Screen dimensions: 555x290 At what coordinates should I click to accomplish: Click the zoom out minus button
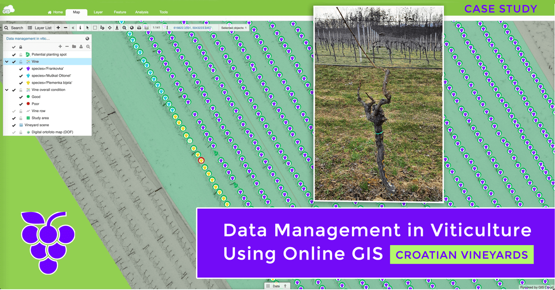point(66,28)
